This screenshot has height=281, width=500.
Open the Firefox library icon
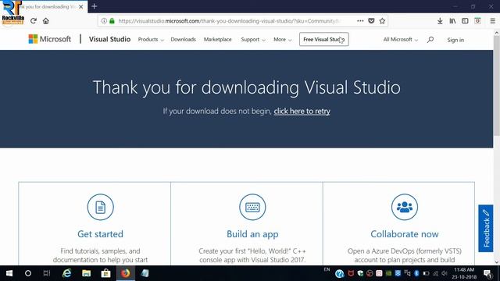452,21
